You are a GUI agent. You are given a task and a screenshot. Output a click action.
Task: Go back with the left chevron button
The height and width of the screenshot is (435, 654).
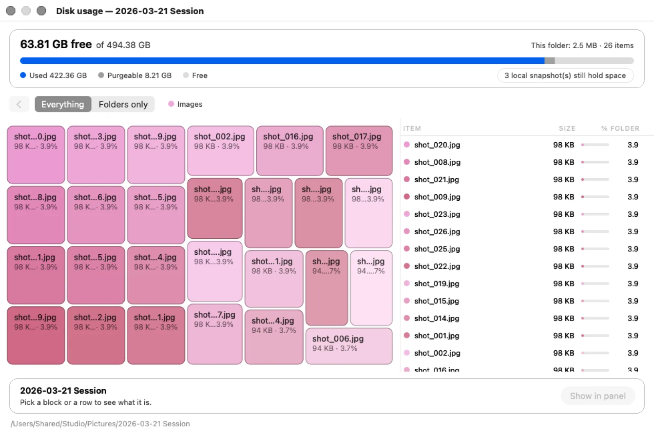19,104
